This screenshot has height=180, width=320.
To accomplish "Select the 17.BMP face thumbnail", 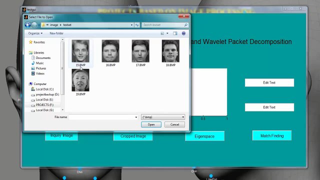I will (x=140, y=51).
